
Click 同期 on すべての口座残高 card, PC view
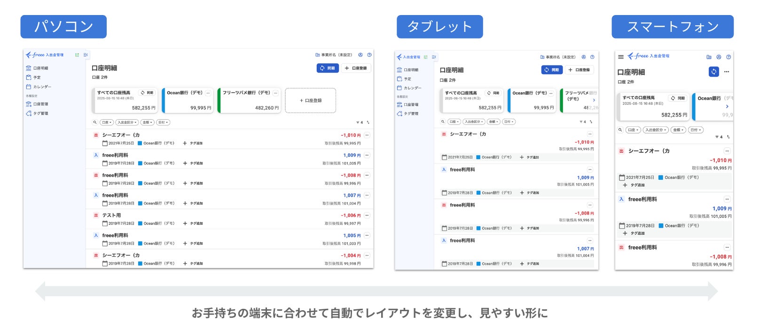(x=147, y=93)
